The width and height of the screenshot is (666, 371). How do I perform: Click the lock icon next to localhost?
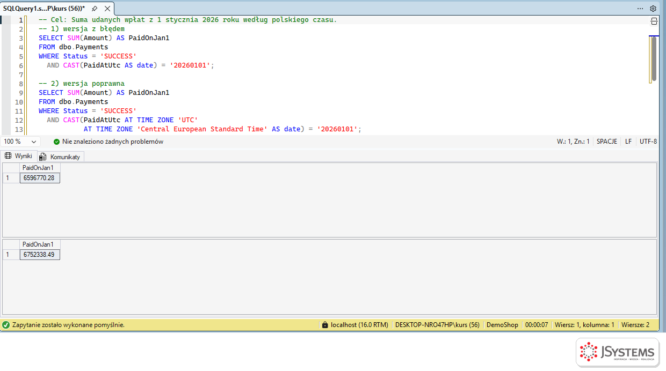(324, 325)
